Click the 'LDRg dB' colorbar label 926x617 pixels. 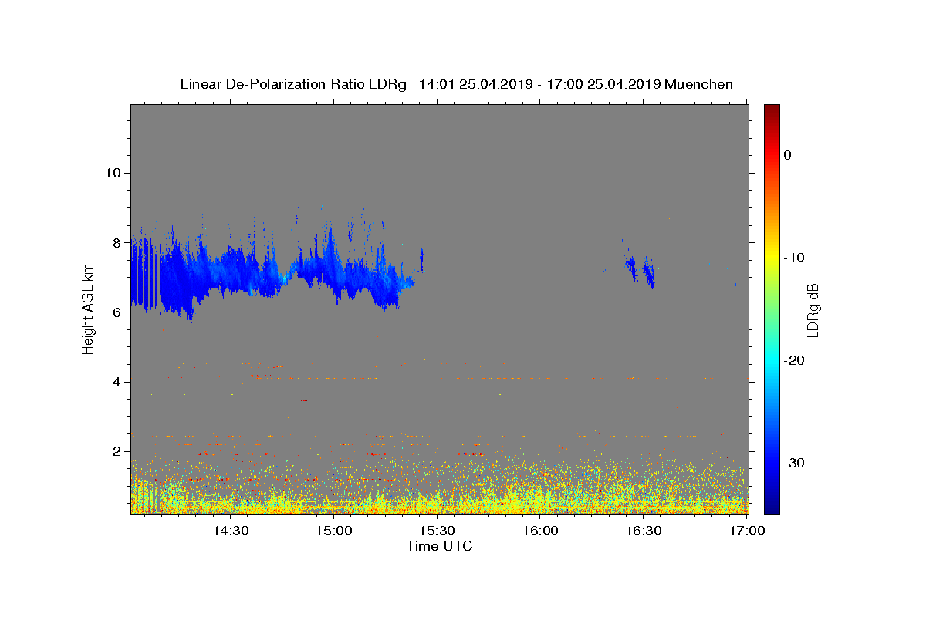[812, 310]
